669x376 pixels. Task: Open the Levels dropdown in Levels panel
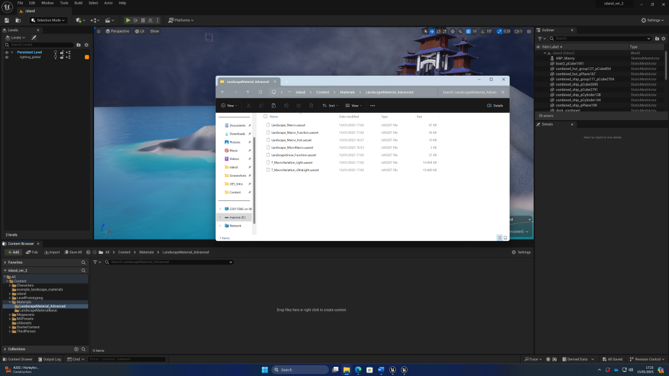pyautogui.click(x=16, y=37)
